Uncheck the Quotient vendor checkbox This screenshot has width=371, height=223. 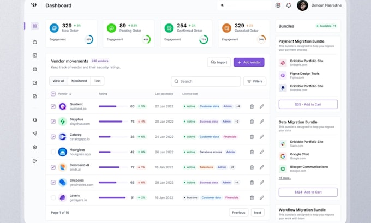(53, 106)
